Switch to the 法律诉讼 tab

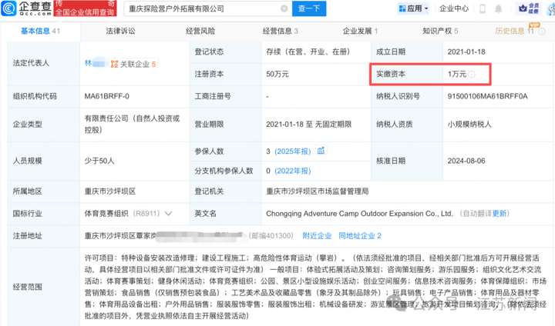coord(120,31)
